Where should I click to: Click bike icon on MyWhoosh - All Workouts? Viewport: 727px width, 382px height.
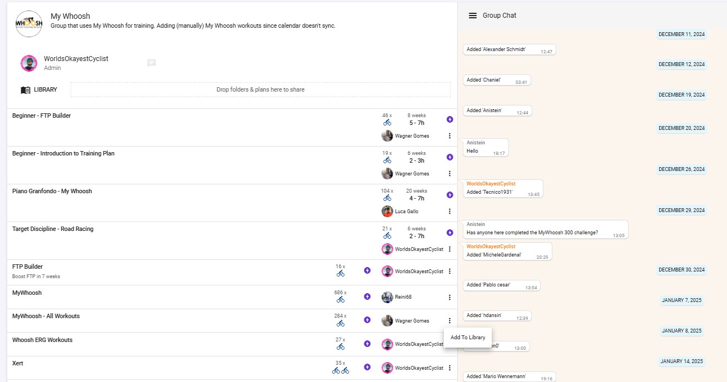(x=340, y=323)
